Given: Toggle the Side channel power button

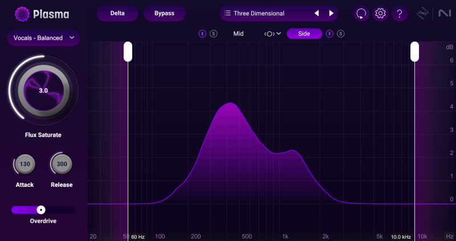Looking at the screenshot, I should tap(329, 34).
